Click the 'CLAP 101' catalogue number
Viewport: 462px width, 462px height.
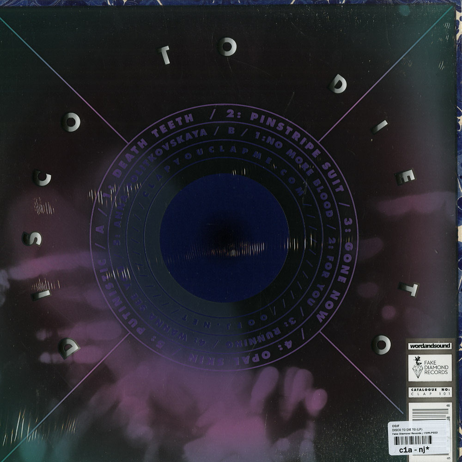431,394
